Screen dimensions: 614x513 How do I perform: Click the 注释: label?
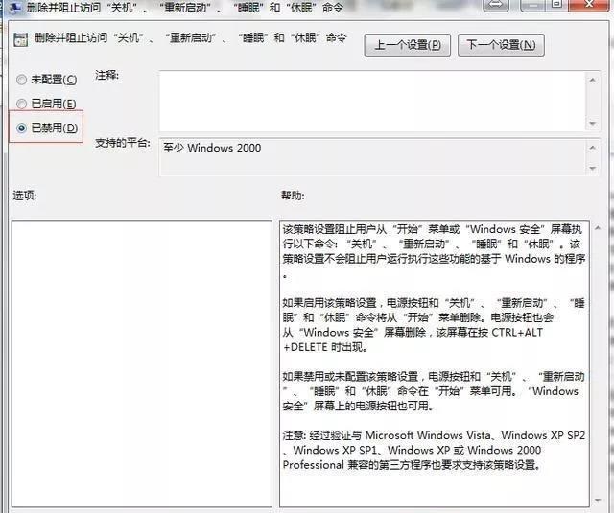tap(106, 75)
